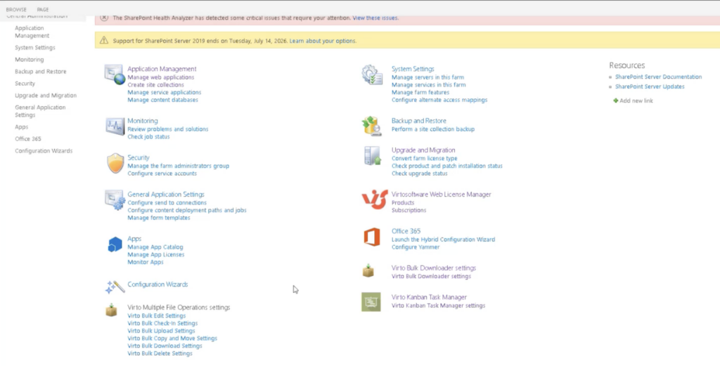The height and width of the screenshot is (366, 720).
Task: Open Convert farm license type link
Action: point(424,159)
